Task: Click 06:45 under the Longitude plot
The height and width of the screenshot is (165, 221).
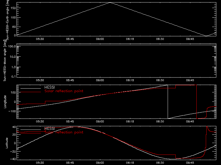Action: point(190,121)
